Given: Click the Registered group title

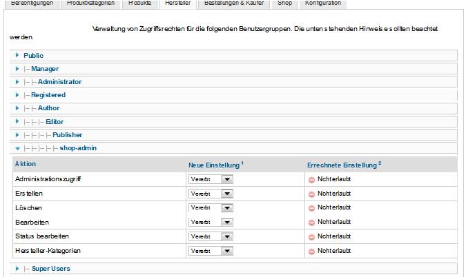Looking at the screenshot, I should coord(48,95).
